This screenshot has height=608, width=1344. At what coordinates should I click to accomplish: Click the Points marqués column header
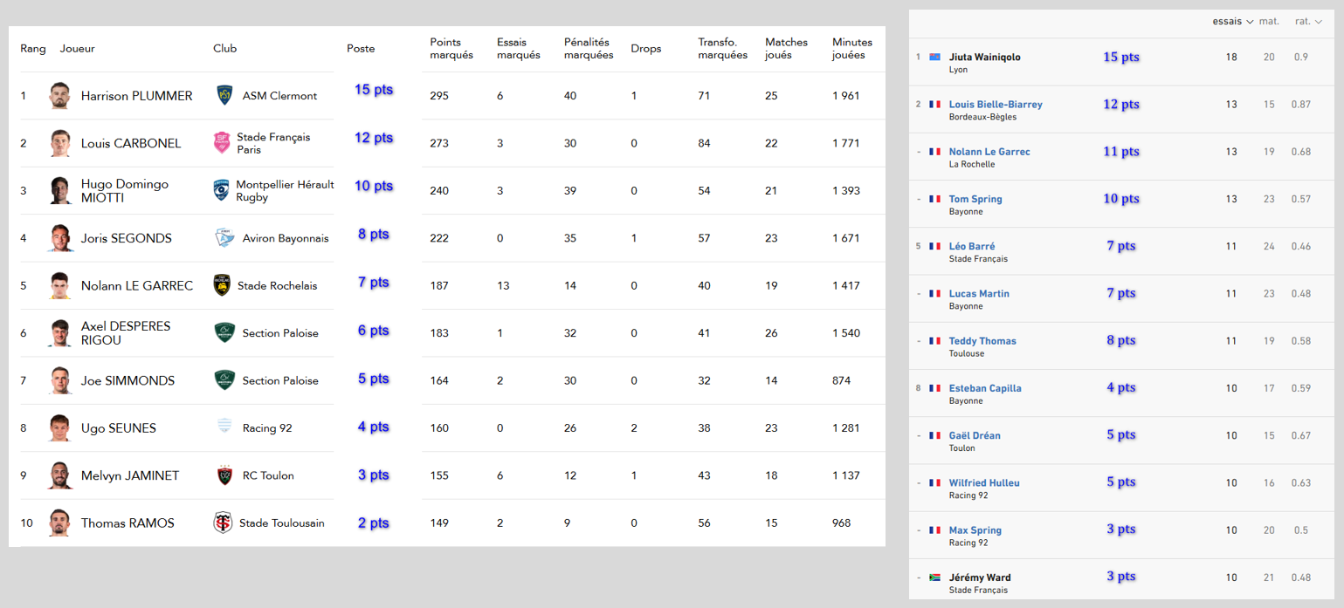(451, 48)
